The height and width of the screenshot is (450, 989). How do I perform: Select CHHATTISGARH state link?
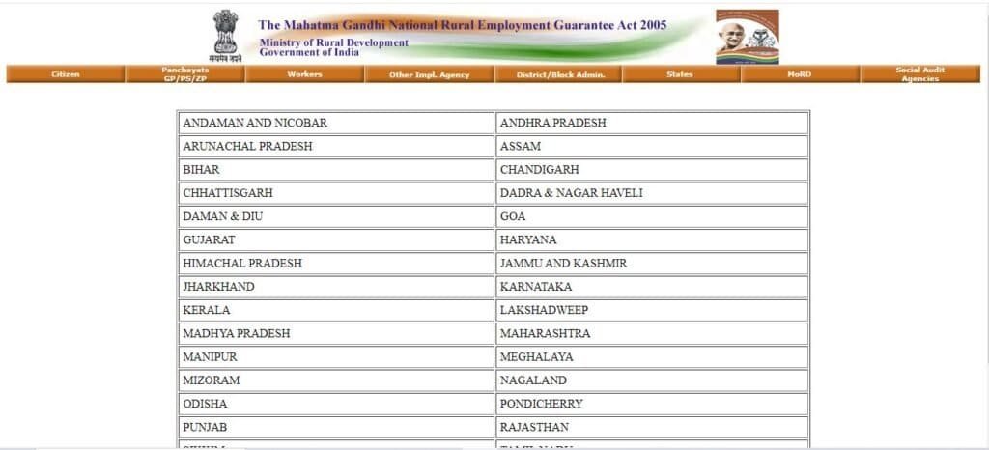coord(228,193)
